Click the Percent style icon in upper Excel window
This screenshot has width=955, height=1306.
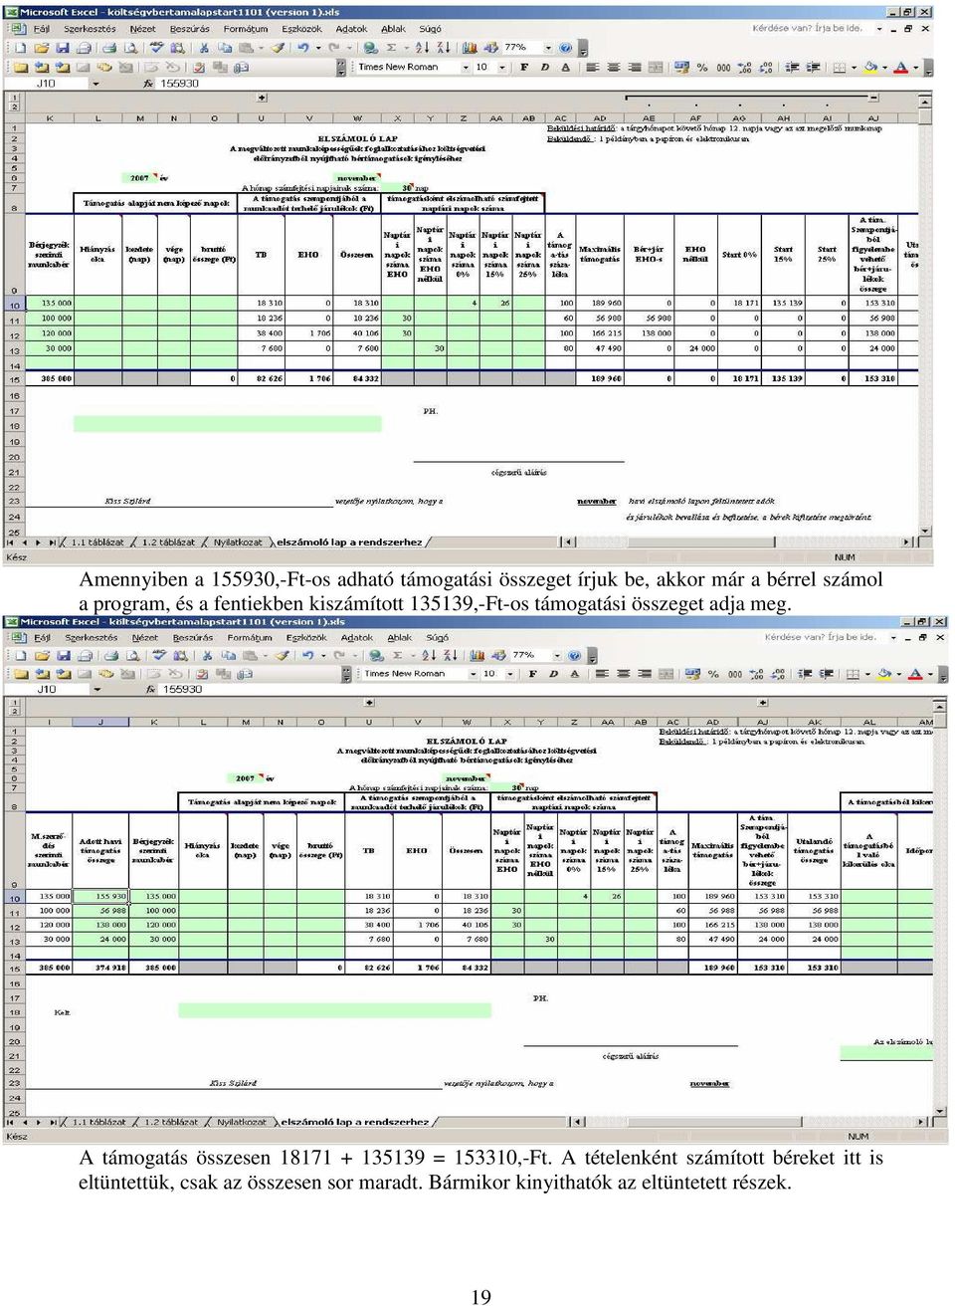pyautogui.click(x=702, y=68)
